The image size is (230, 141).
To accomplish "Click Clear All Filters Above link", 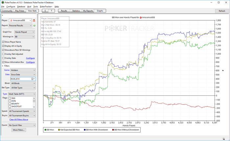I will [x=19, y=119].
